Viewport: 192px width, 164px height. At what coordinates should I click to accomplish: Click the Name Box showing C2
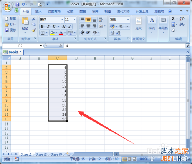pyautogui.click(x=22, y=46)
